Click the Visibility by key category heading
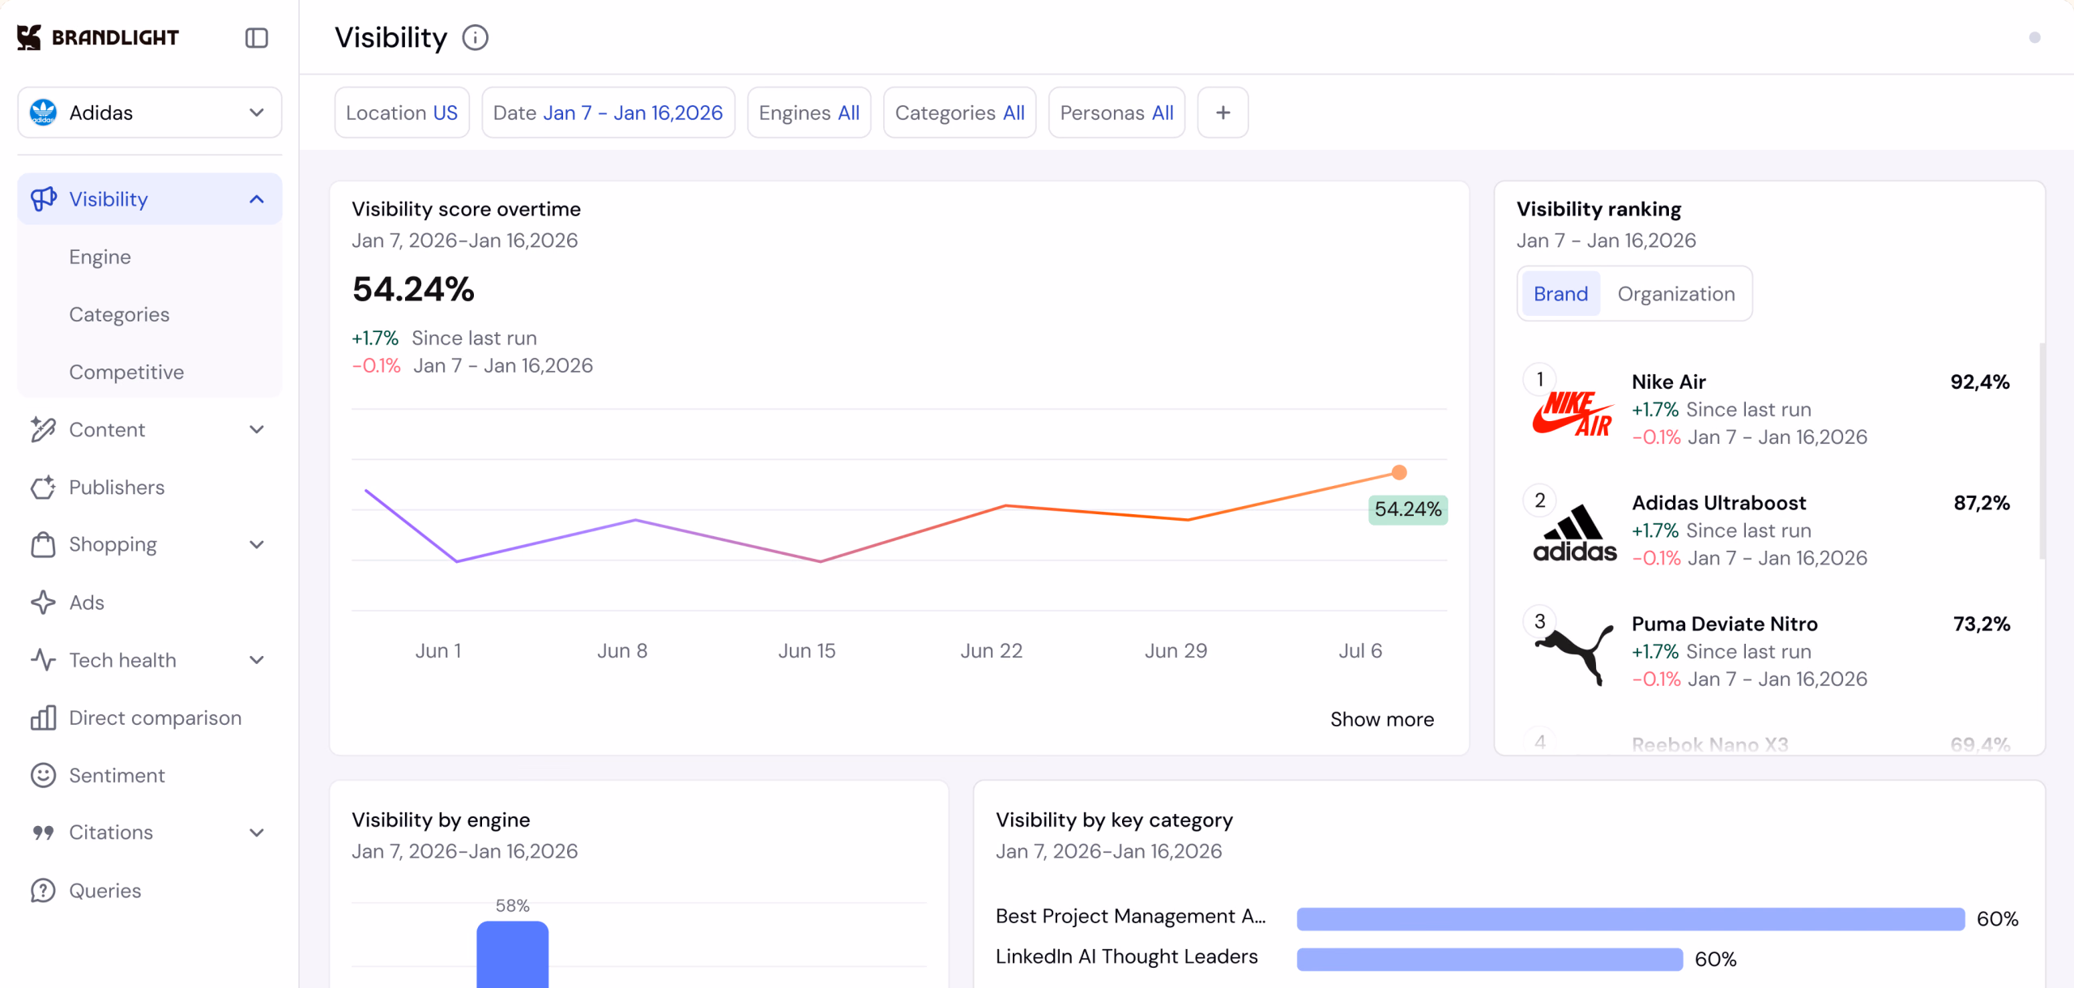Image resolution: width=2074 pixels, height=988 pixels. (x=1114, y=820)
